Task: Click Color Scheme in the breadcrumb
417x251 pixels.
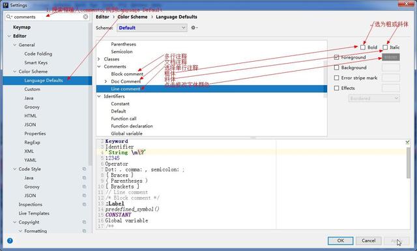Action: (x=132, y=17)
